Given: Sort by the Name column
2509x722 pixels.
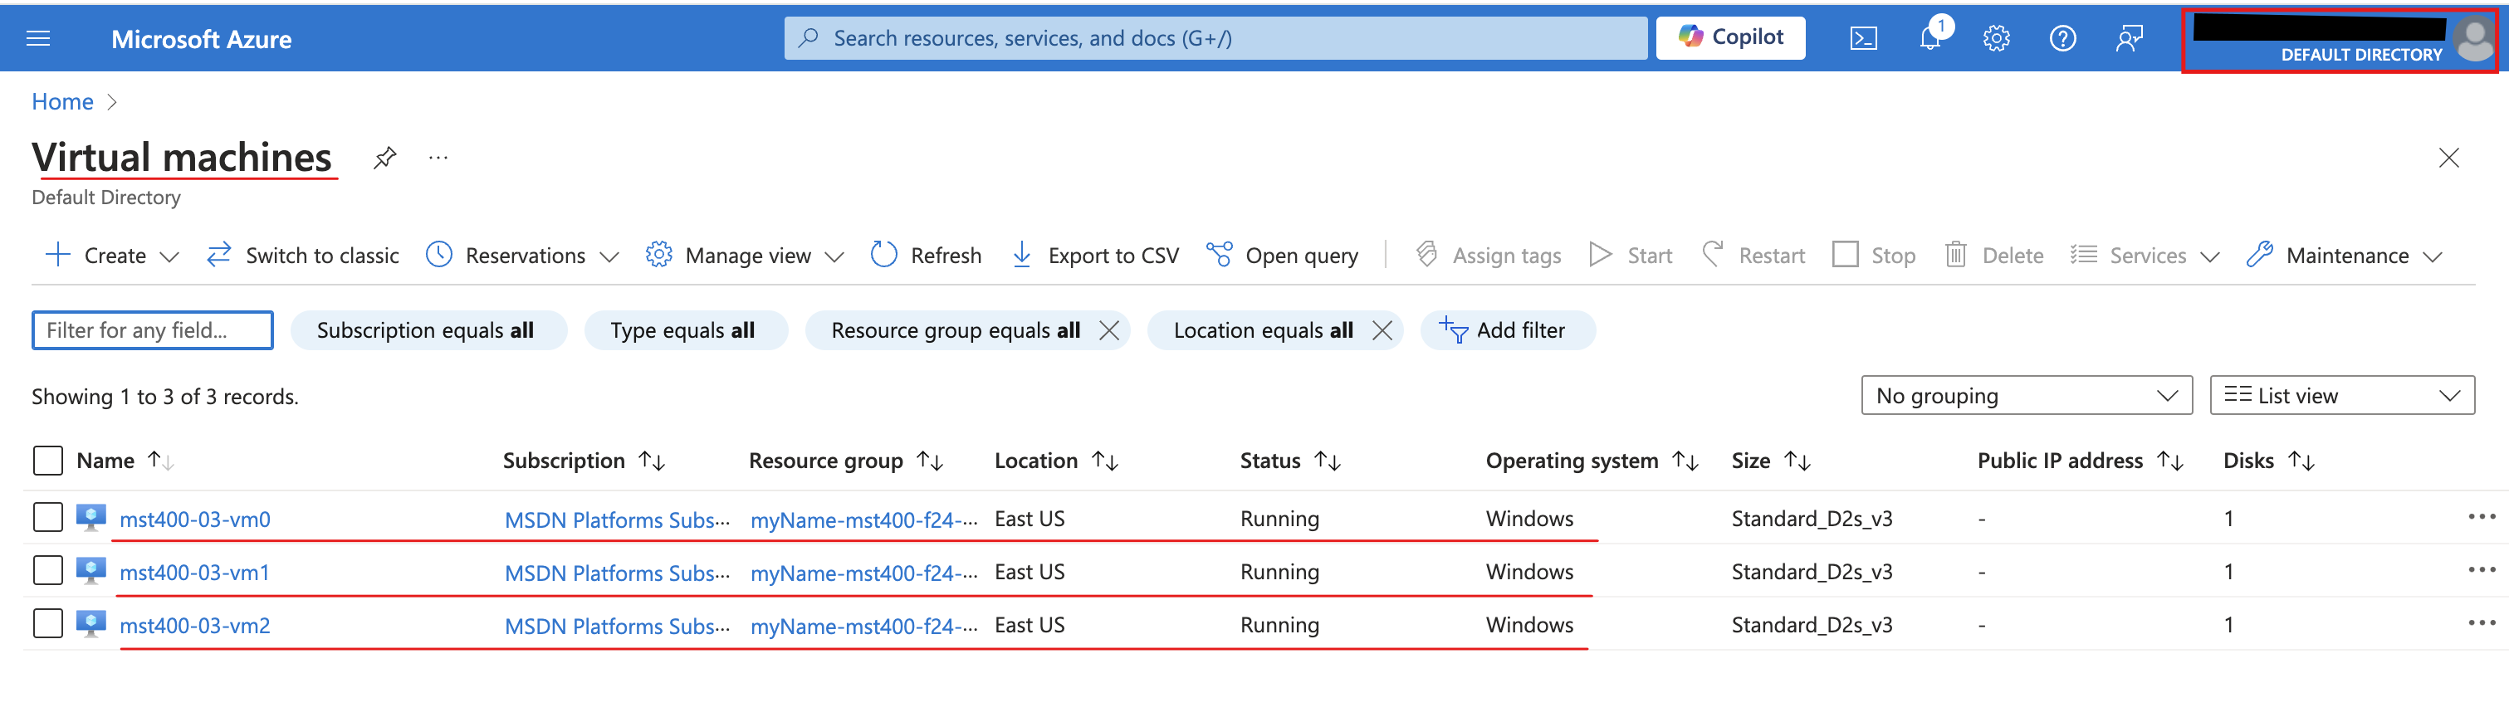Looking at the screenshot, I should pyautogui.click(x=125, y=461).
